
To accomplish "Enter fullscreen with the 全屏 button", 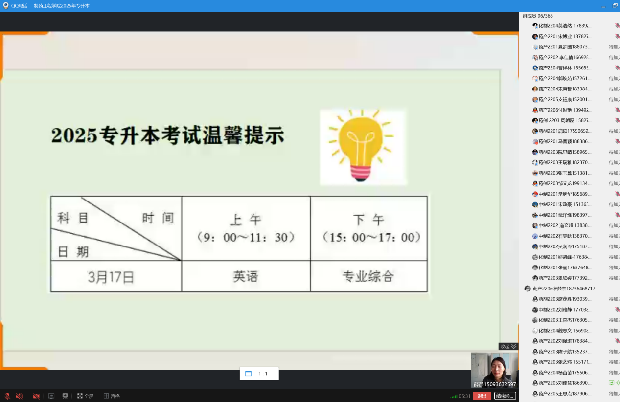I will [x=85, y=396].
